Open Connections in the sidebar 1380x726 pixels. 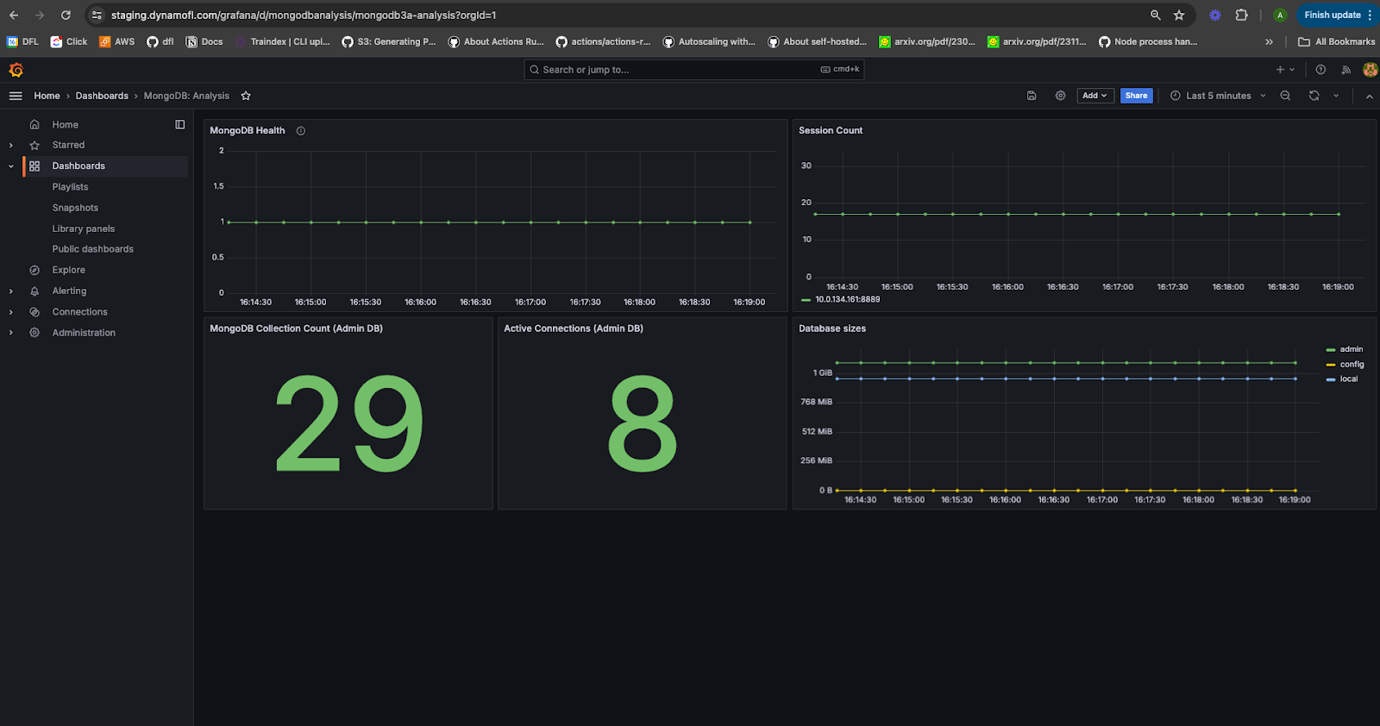click(x=79, y=312)
